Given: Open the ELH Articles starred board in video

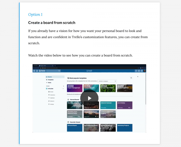Looking at the screenshot, I should tap(125, 105).
